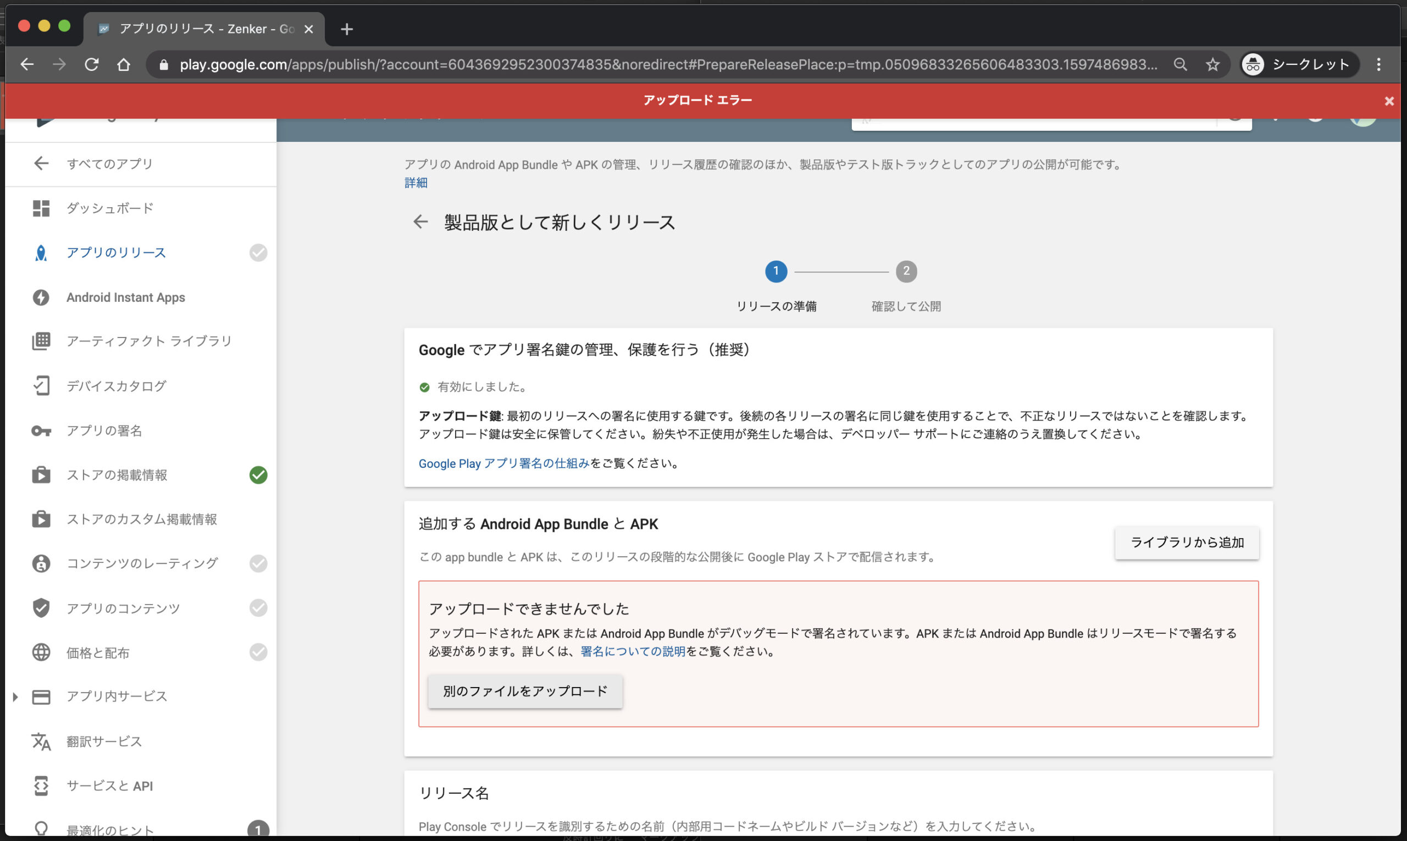
Task: Close the アプリのリリース - Zenker tab
Action: point(309,29)
